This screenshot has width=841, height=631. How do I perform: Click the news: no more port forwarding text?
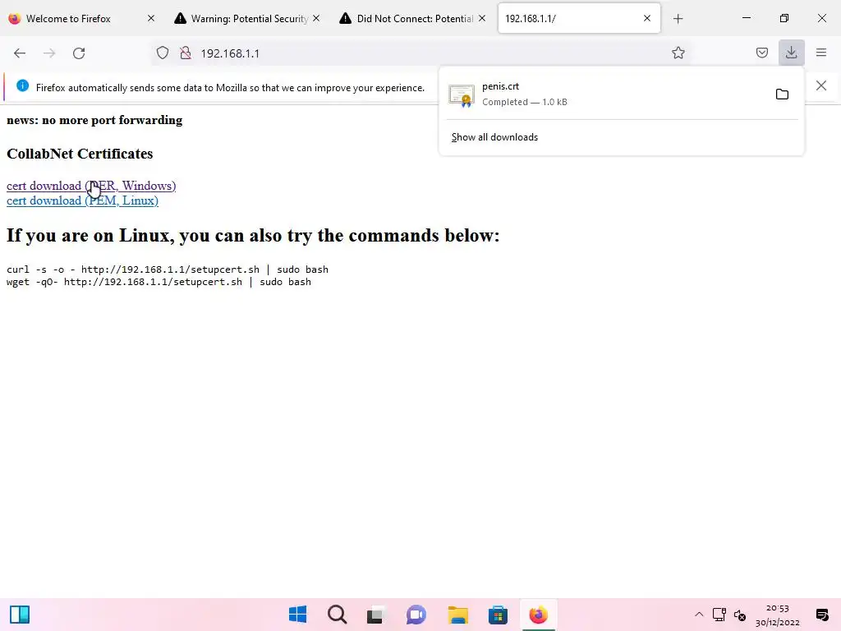[x=94, y=120]
